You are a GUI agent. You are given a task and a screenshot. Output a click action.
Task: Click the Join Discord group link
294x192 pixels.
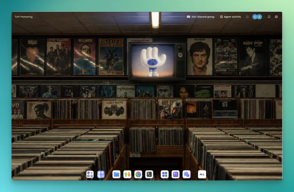click(x=200, y=17)
